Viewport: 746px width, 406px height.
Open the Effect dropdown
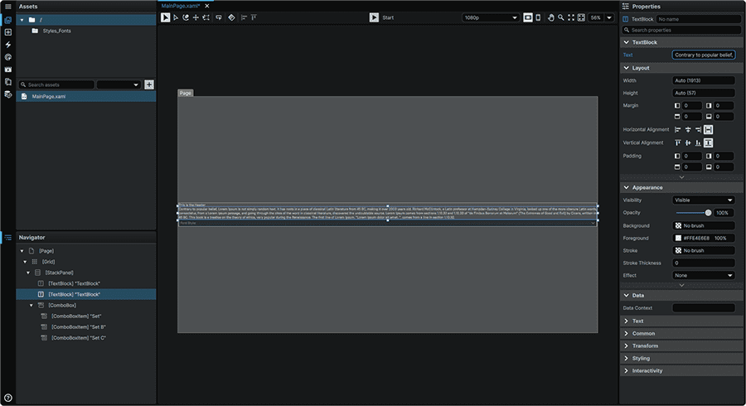point(704,276)
